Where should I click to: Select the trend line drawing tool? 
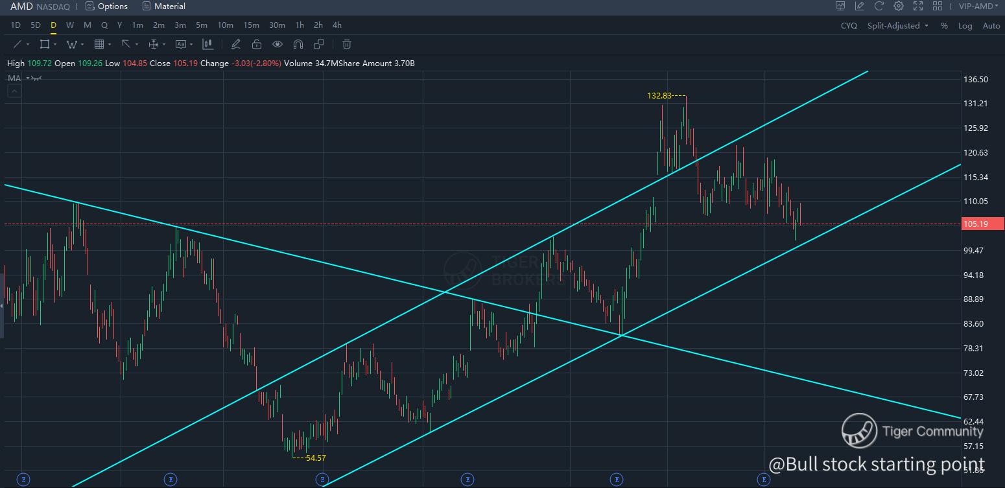[18, 44]
